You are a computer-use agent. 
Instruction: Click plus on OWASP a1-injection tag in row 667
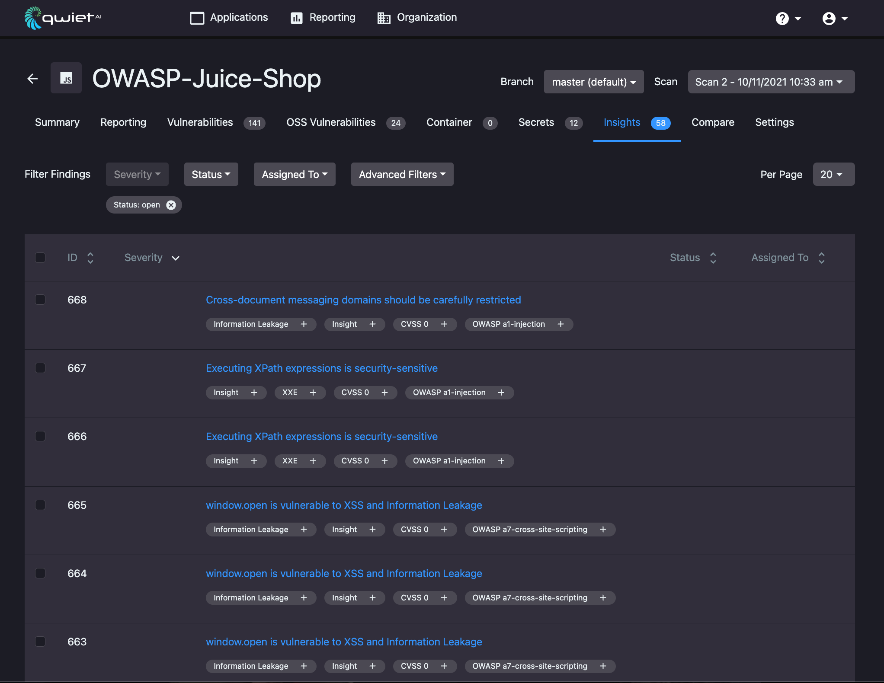tap(501, 393)
